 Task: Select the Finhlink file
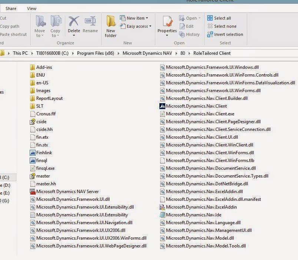pos(42,153)
